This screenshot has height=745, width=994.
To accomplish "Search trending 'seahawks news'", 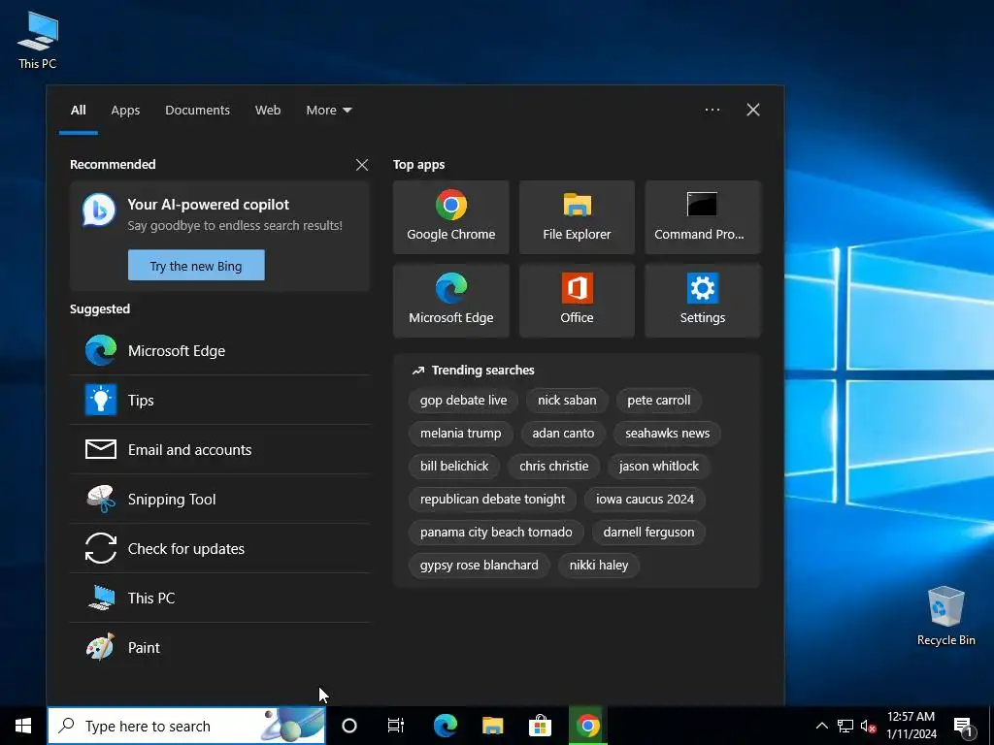I will click(x=668, y=434).
